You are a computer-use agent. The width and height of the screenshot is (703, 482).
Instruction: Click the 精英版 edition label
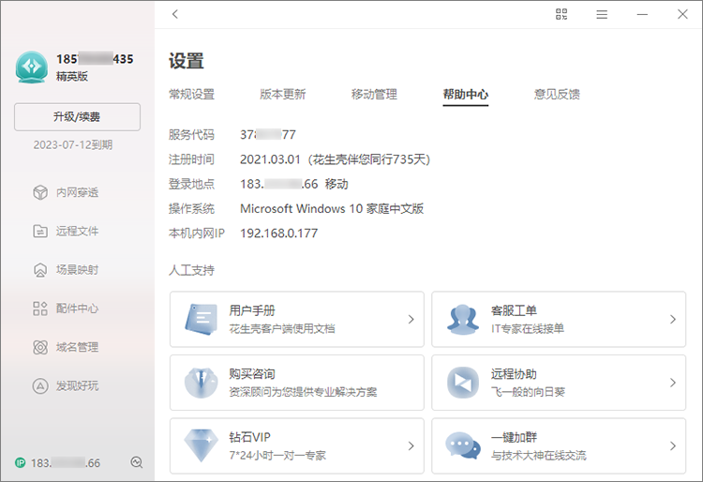(x=72, y=76)
